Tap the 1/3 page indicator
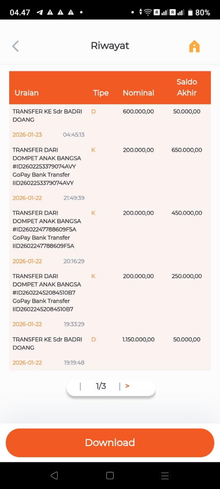This screenshot has height=489, width=220. coord(101,386)
